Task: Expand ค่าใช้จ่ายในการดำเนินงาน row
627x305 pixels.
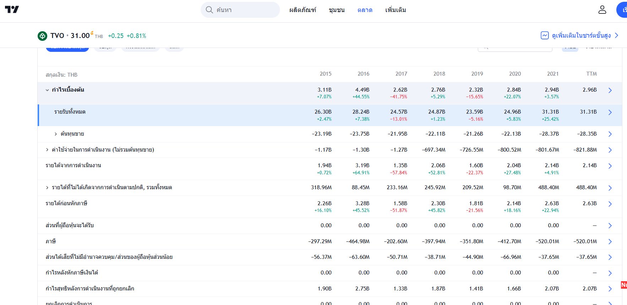Action: coord(47,150)
